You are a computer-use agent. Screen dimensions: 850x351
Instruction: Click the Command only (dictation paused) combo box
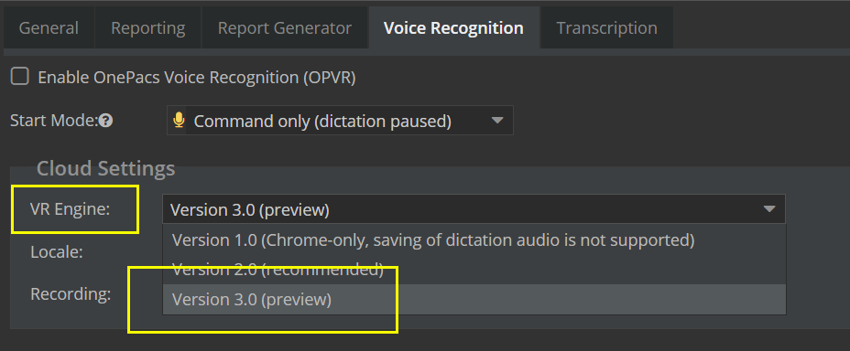click(x=340, y=120)
